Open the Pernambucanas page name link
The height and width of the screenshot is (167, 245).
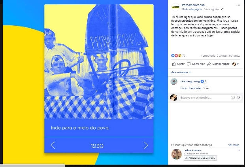click(193, 5)
